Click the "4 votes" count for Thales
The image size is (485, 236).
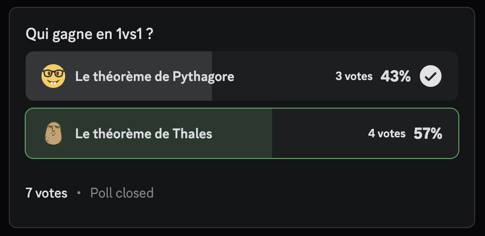(x=386, y=133)
